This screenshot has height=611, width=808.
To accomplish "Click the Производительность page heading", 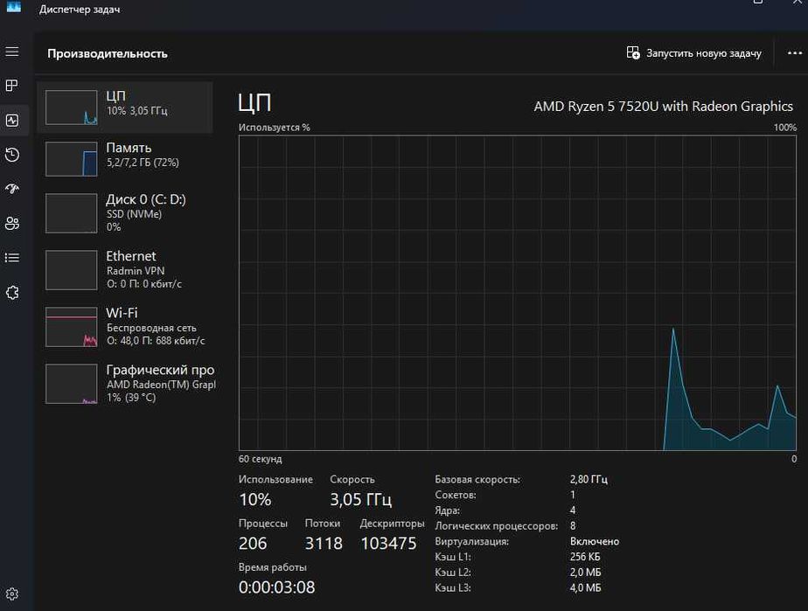I will [x=108, y=53].
